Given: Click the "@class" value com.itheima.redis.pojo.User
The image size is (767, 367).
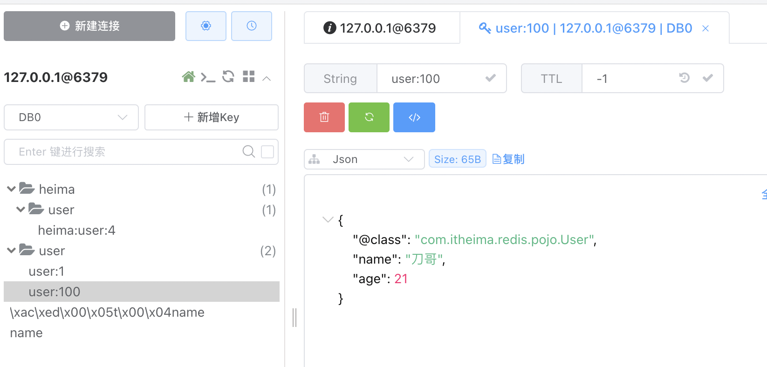Looking at the screenshot, I should coord(504,239).
